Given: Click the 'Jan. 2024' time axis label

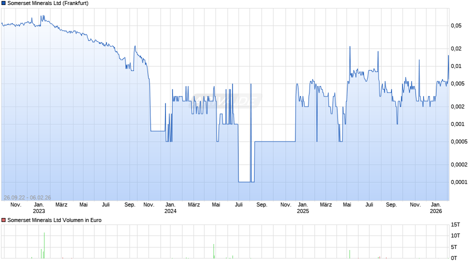Looking at the screenshot, I should click(170, 208).
